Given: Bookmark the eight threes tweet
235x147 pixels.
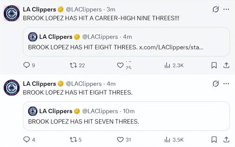Looking at the screenshot, I should click(214, 140).
